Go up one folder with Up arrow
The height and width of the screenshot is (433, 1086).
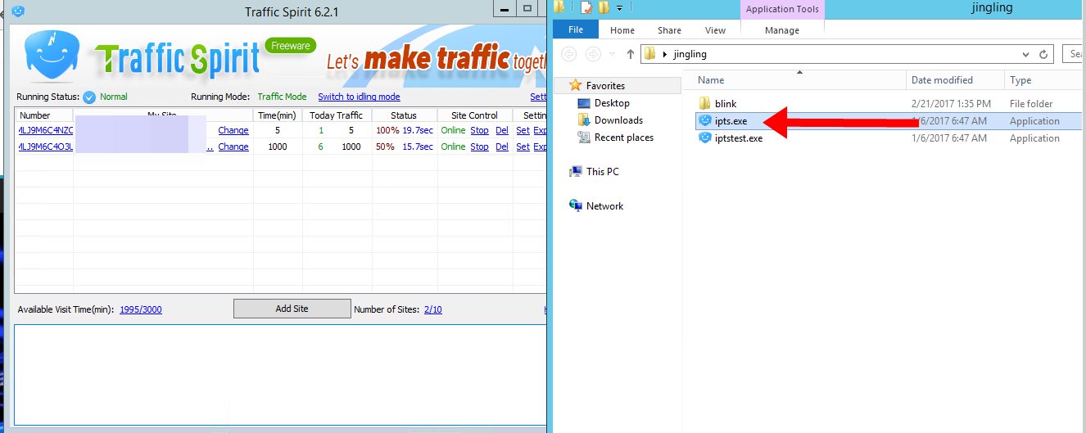pyautogui.click(x=630, y=54)
